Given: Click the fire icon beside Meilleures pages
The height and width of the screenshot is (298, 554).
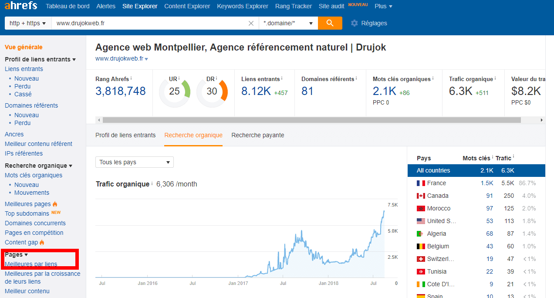Looking at the screenshot, I should pyautogui.click(x=55, y=204).
